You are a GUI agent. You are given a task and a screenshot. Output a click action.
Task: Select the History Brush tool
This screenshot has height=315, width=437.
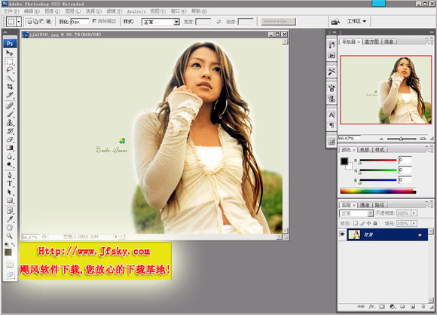(10, 130)
